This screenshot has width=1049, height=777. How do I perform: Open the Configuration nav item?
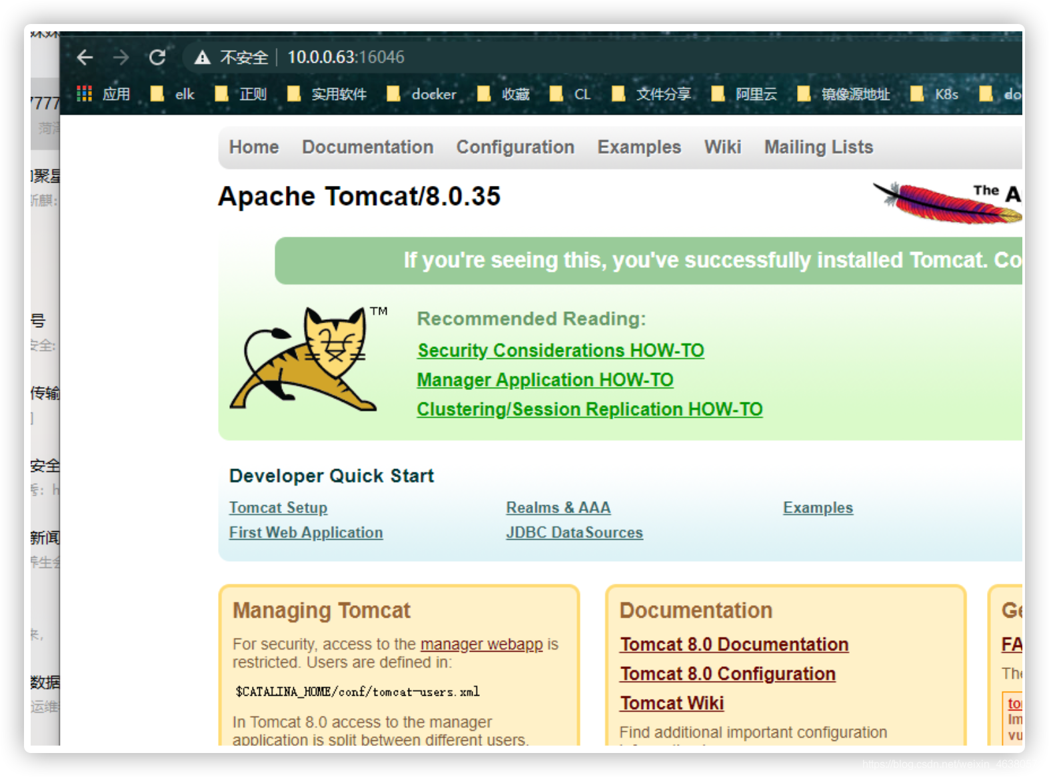(x=515, y=147)
